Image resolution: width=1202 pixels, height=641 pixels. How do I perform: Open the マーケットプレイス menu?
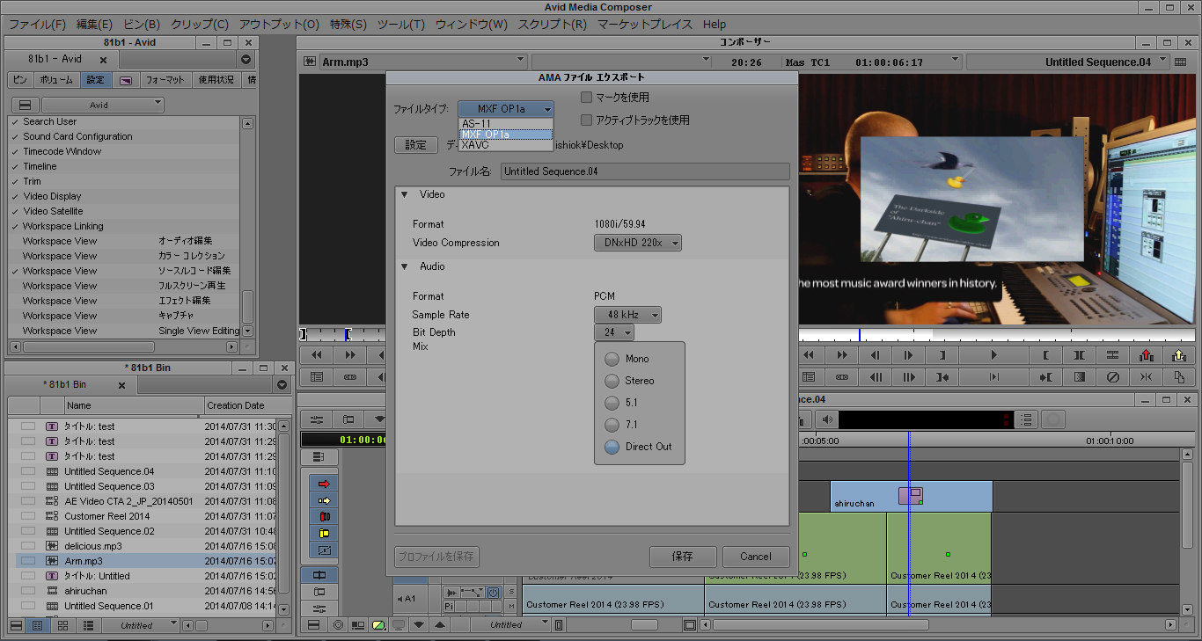(x=645, y=24)
